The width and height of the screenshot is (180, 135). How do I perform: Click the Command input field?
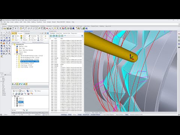pos(90,24)
